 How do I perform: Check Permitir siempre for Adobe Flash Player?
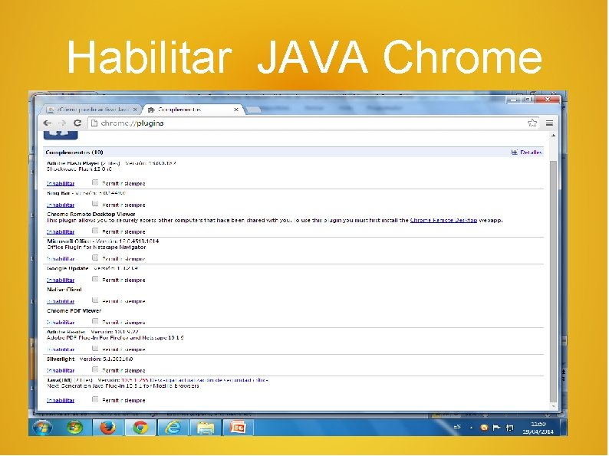(95, 182)
